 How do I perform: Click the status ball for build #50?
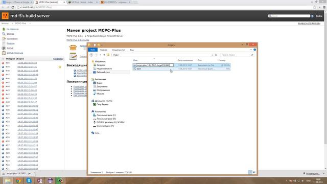click(3, 63)
